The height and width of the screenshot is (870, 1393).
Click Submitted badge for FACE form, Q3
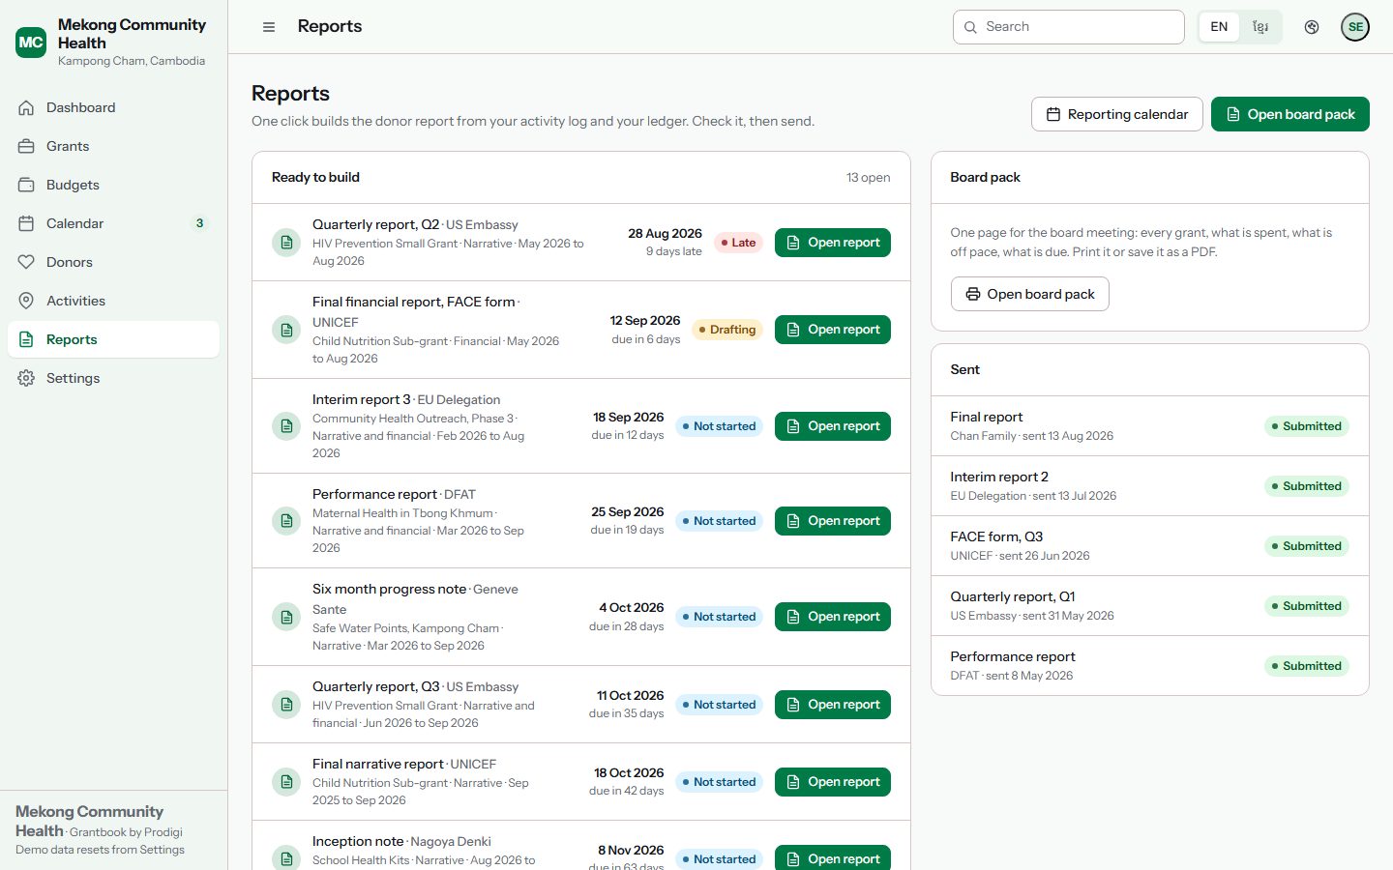tap(1307, 546)
